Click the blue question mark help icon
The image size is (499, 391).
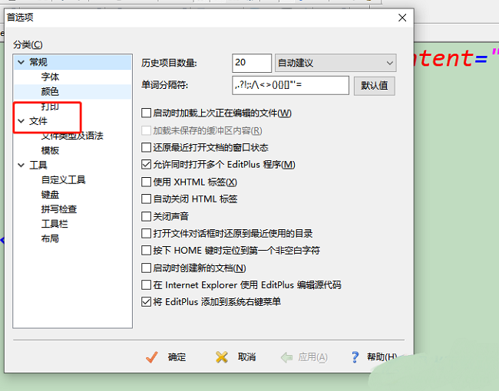tap(355, 357)
